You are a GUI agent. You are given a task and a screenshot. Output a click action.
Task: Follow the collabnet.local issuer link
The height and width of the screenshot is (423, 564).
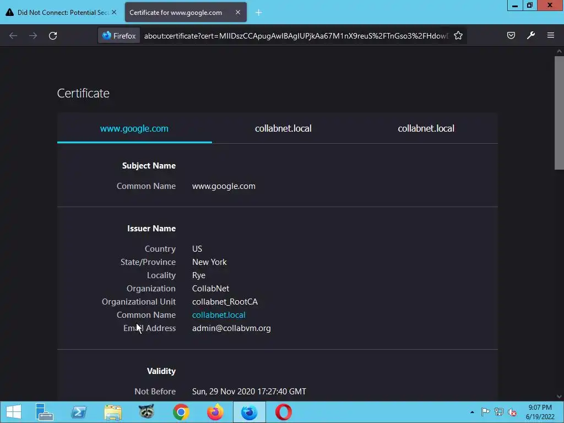click(x=219, y=314)
